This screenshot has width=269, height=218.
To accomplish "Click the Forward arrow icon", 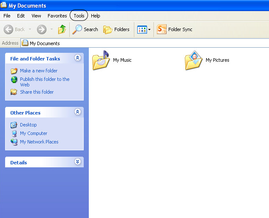I will (x=42, y=29).
